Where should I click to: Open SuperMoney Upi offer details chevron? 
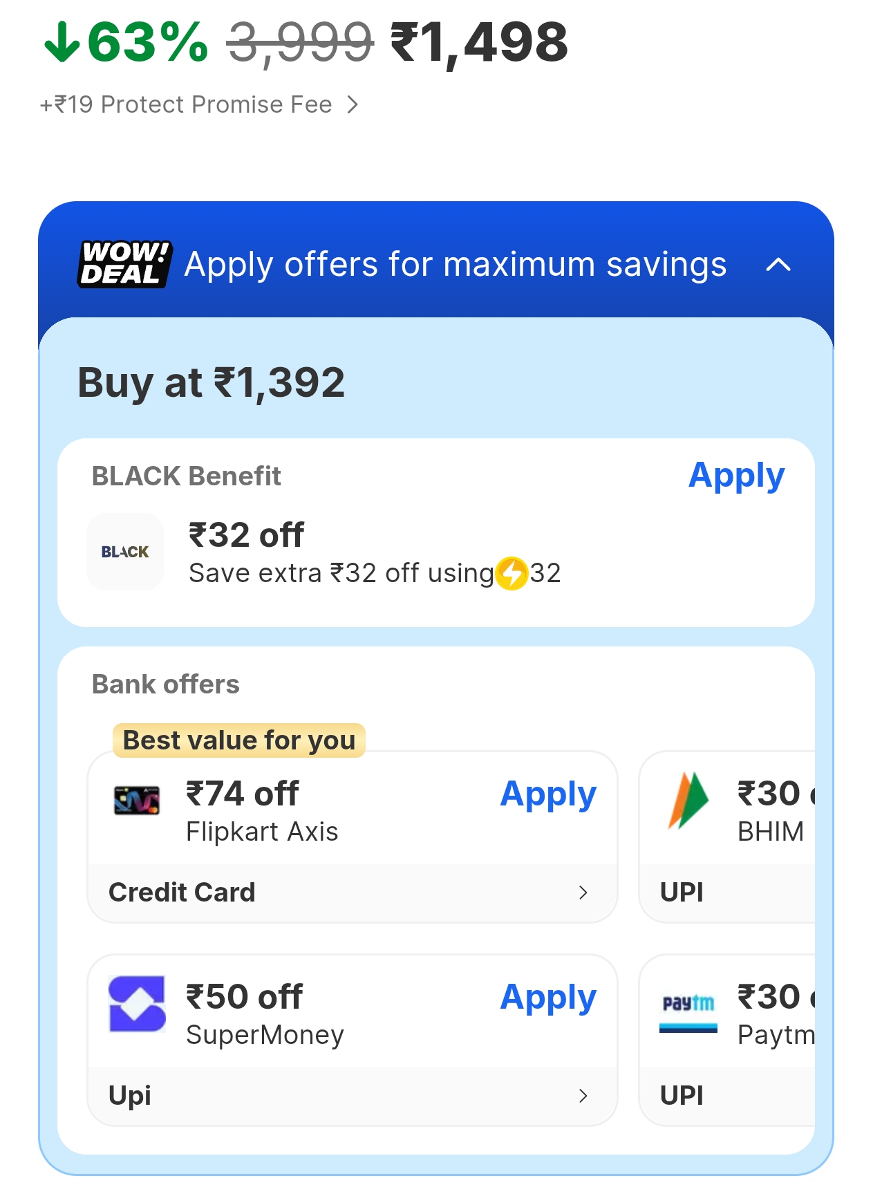coord(583,1096)
